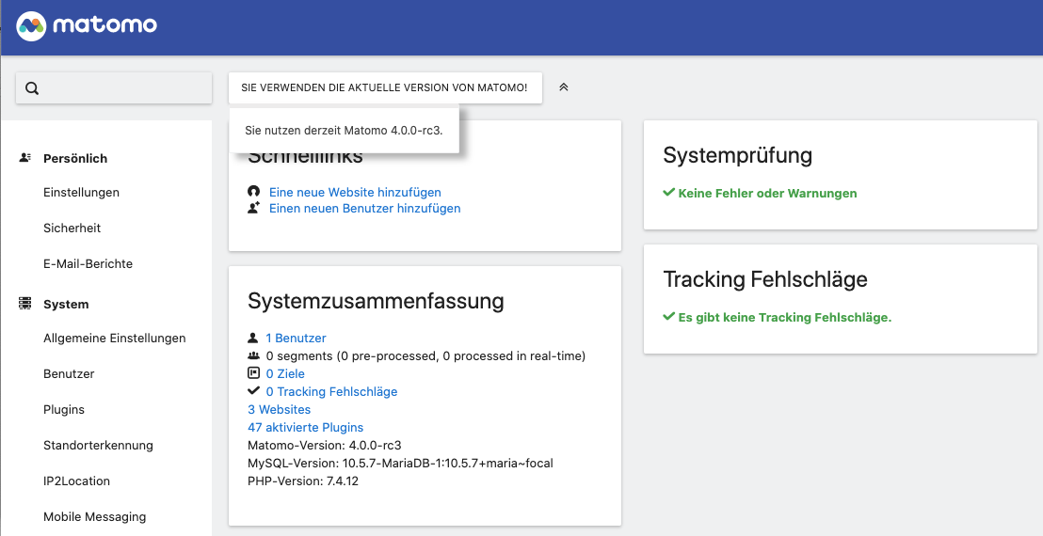This screenshot has height=536, width=1043.
Task: Open Standorterkennung settings
Action: click(98, 445)
